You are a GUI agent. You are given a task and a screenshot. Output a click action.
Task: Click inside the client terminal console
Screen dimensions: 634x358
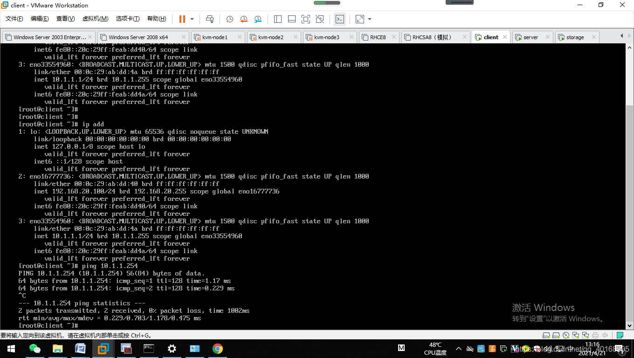pyautogui.click(x=313, y=187)
